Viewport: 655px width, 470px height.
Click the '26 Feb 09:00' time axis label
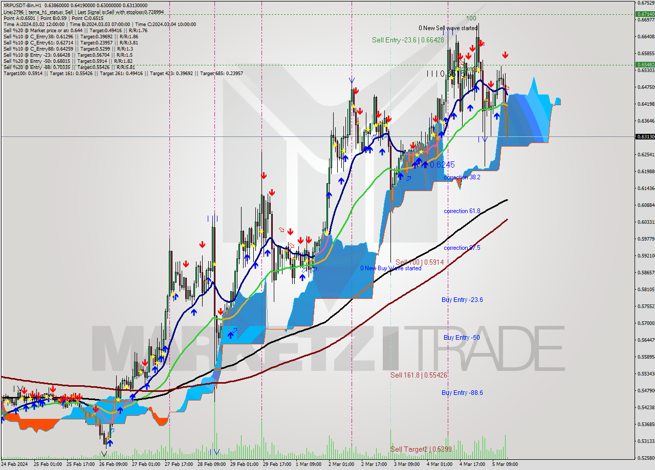tap(113, 464)
